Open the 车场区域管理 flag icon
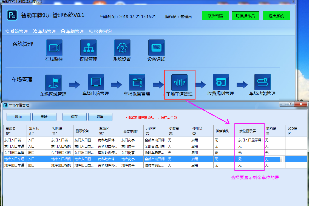309x206 pixels. (x=53, y=83)
